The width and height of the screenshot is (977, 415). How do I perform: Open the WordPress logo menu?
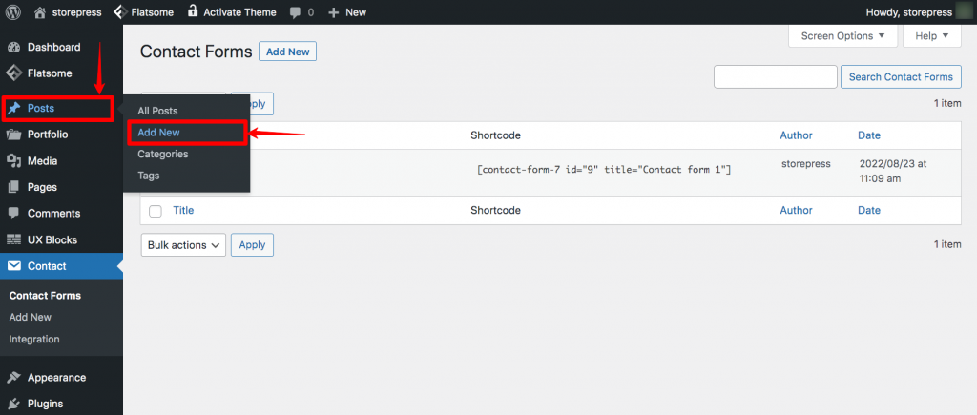pyautogui.click(x=13, y=11)
